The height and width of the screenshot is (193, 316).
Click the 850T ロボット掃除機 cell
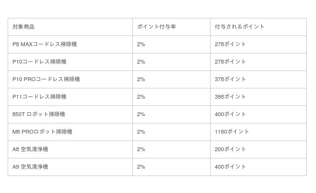[39, 114]
